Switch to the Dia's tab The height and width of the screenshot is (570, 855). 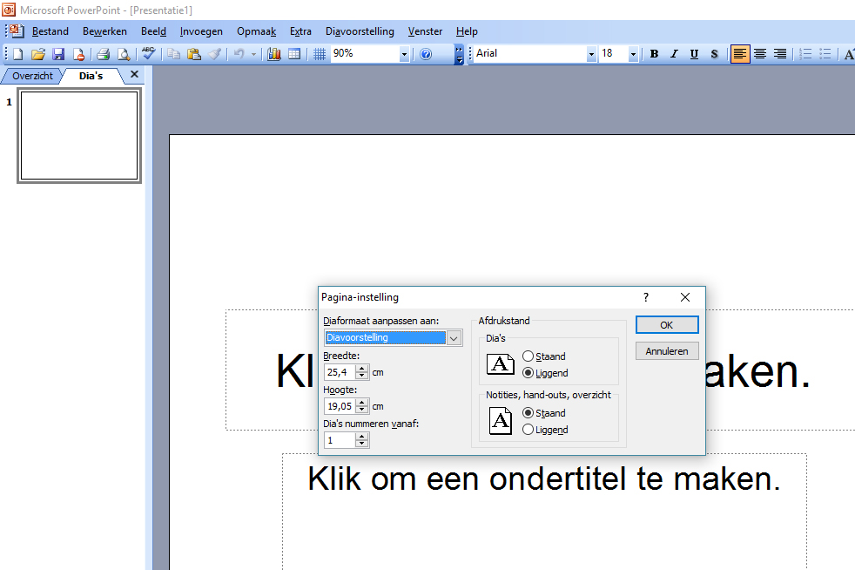91,75
